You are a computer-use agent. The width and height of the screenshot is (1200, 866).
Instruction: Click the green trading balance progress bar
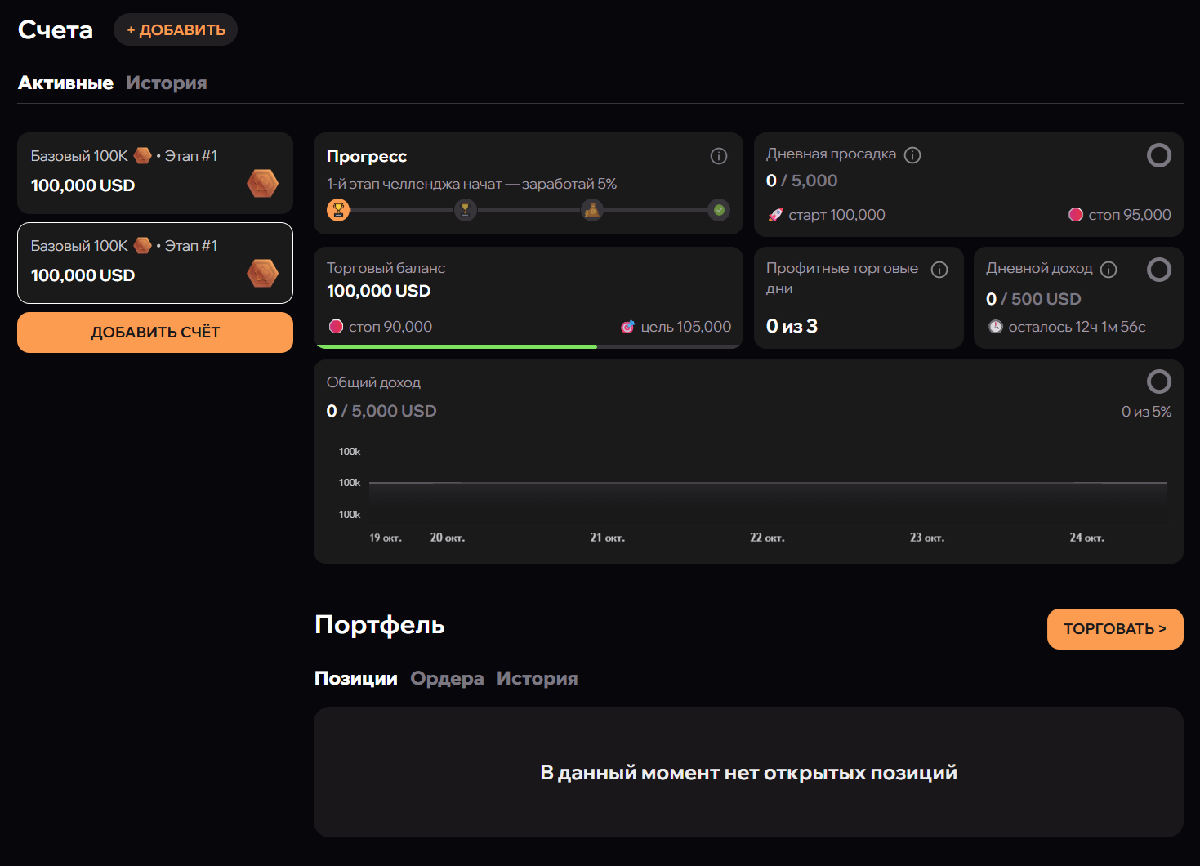(457, 346)
